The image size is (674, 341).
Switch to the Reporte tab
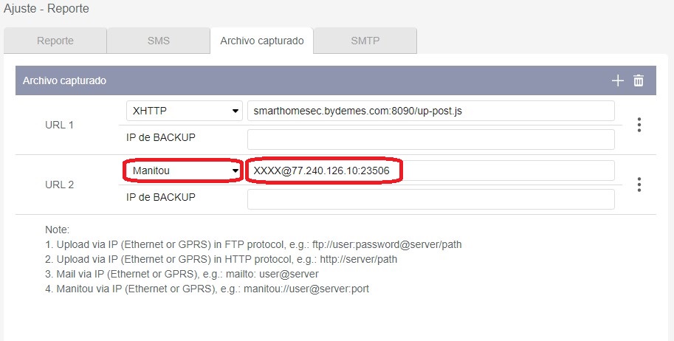[x=55, y=41]
